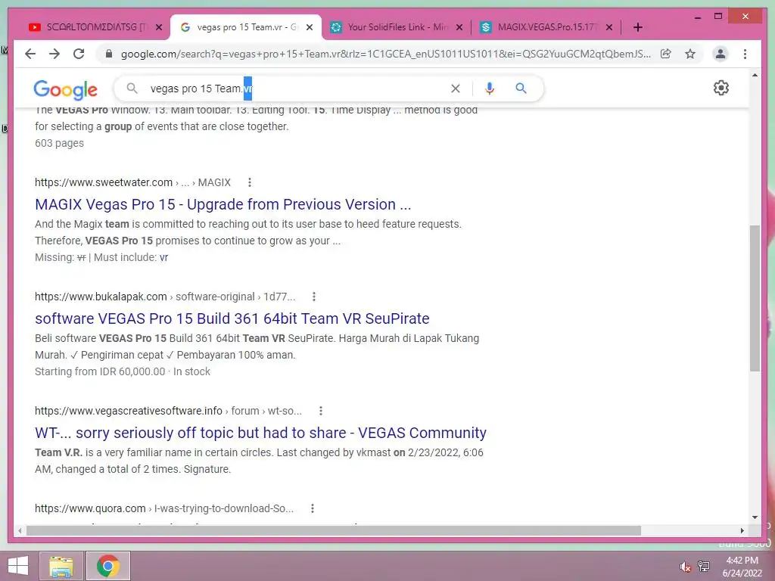Click the Must include: vr link

pyautogui.click(x=163, y=257)
